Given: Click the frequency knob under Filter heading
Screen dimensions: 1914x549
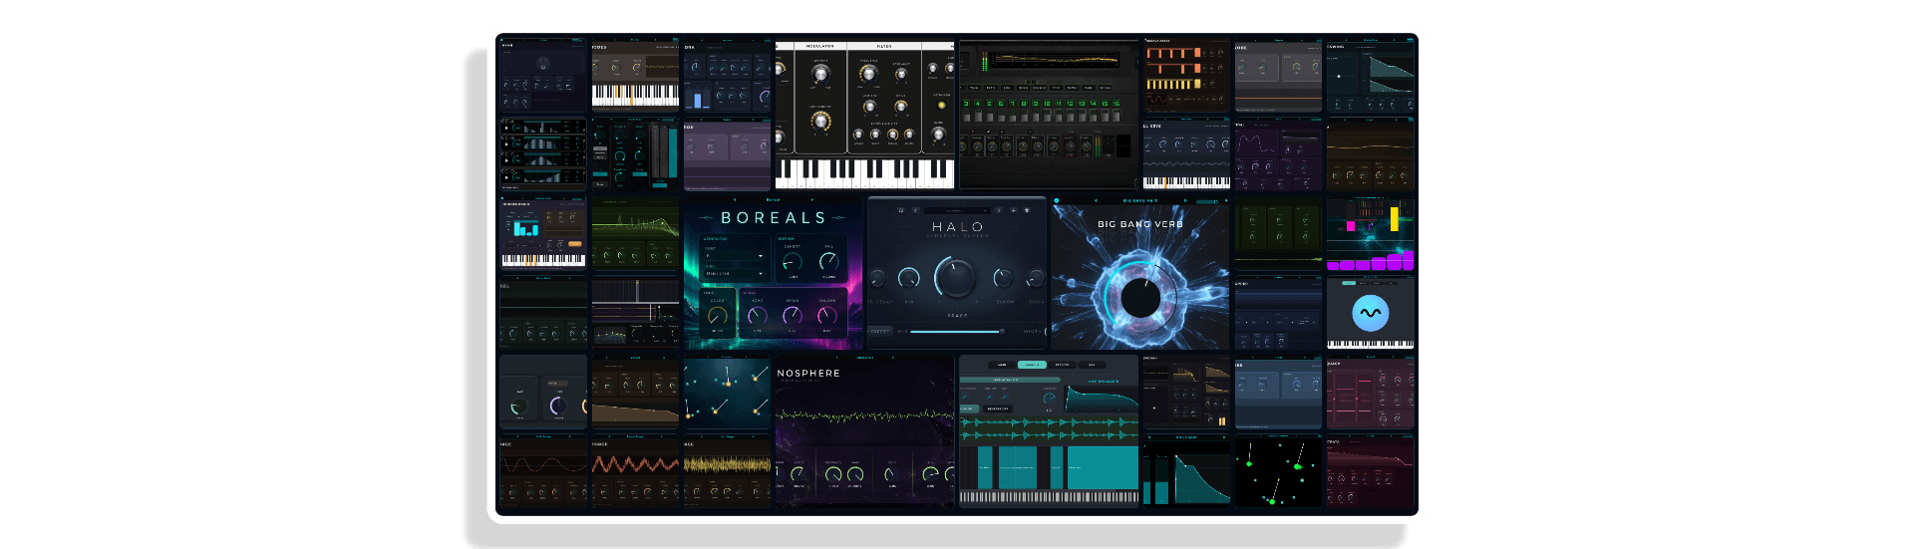Looking at the screenshot, I should coord(868,74).
